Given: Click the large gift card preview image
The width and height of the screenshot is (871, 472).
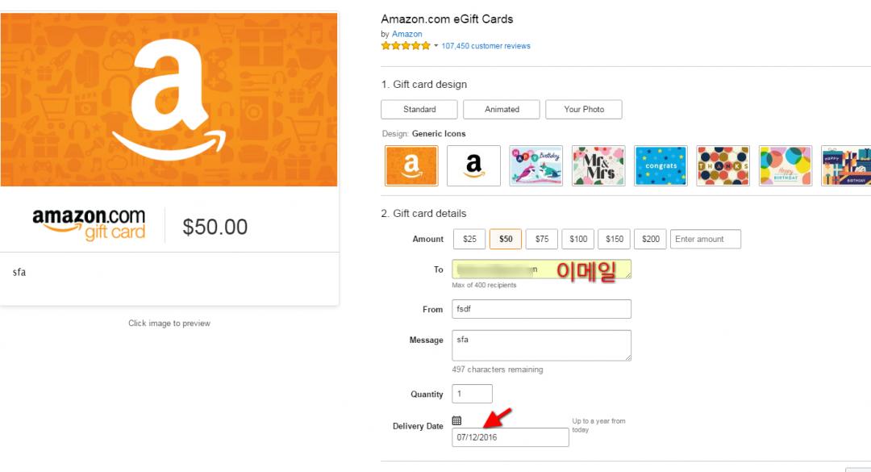Looking at the screenshot, I should (169, 99).
